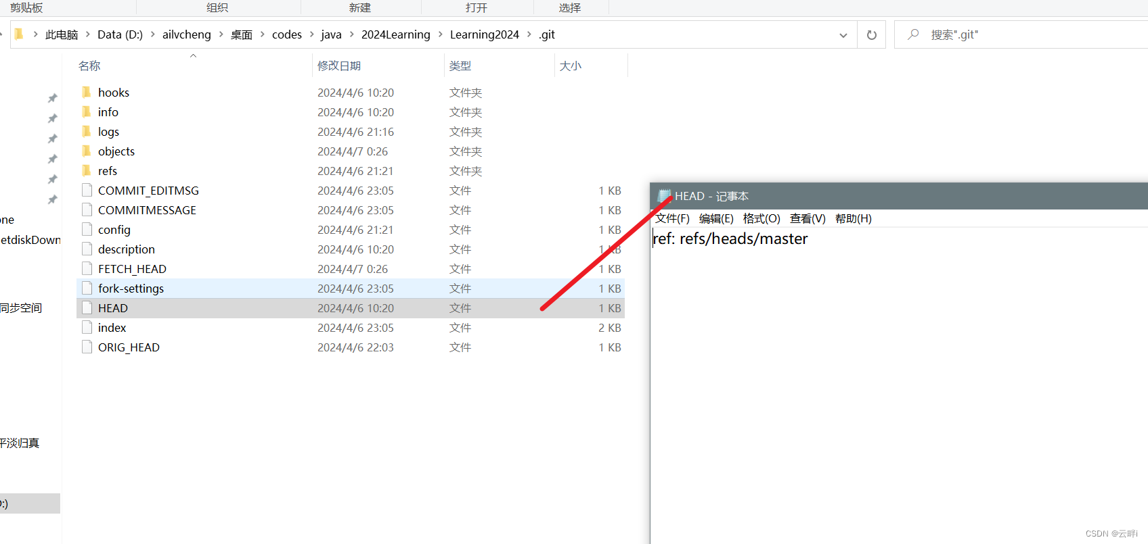Expand chevron after java in breadcrumb
Screen dimensions: 1148x544
pyautogui.click(x=351, y=34)
